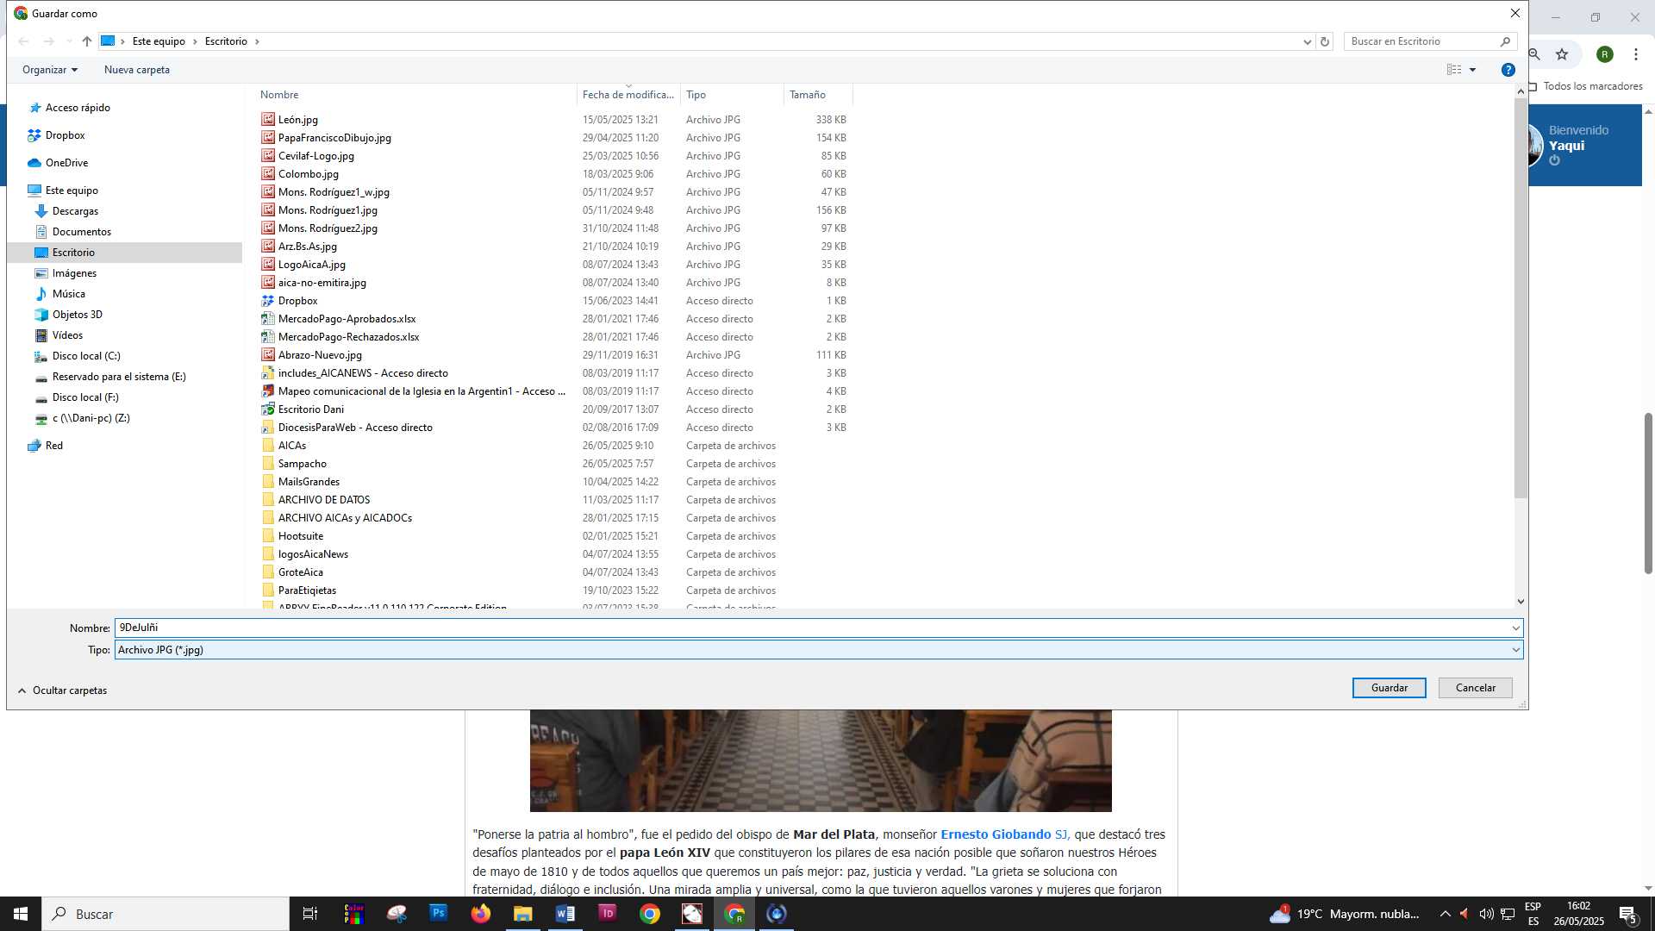Select OneDrive in the sidebar

click(66, 163)
